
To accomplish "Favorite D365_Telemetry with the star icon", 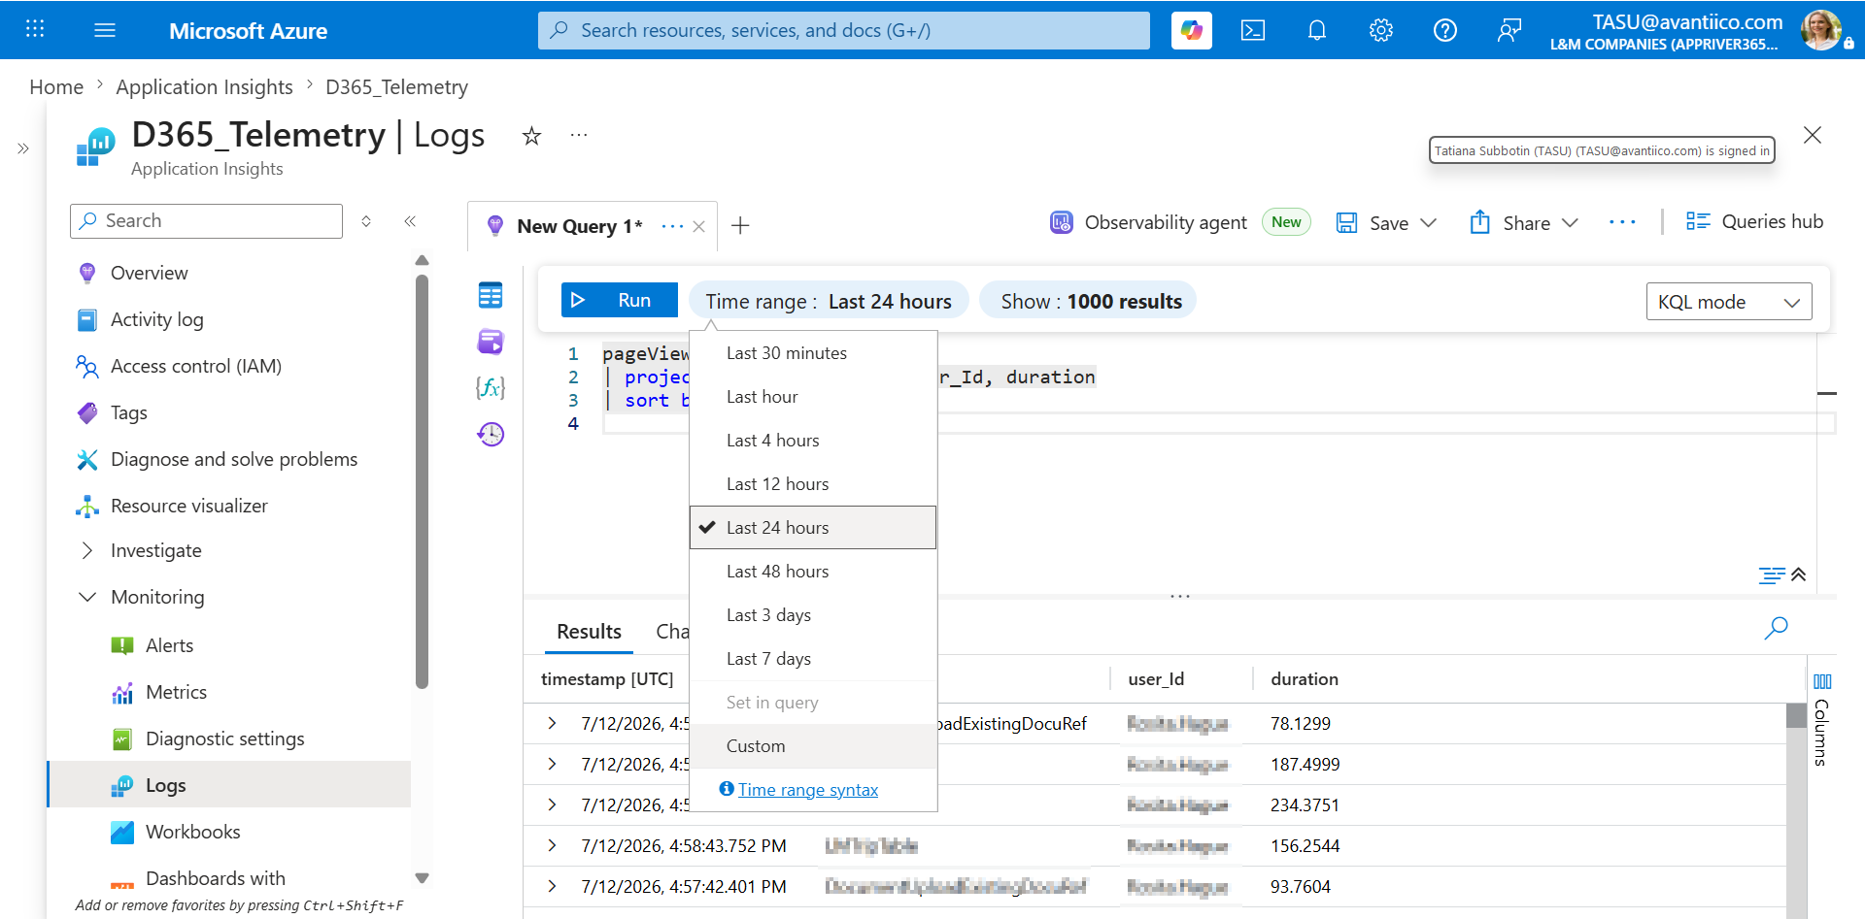I will tap(531, 136).
